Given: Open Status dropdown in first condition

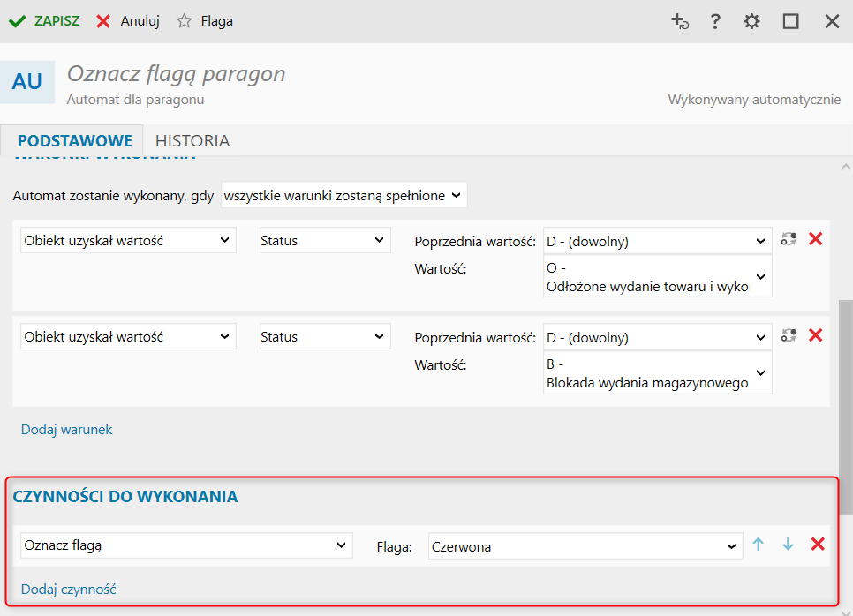Looking at the screenshot, I should pyautogui.click(x=325, y=240).
